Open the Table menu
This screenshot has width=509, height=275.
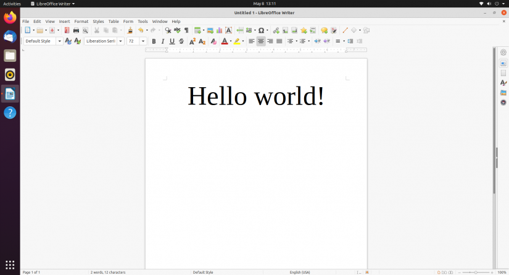114,21
